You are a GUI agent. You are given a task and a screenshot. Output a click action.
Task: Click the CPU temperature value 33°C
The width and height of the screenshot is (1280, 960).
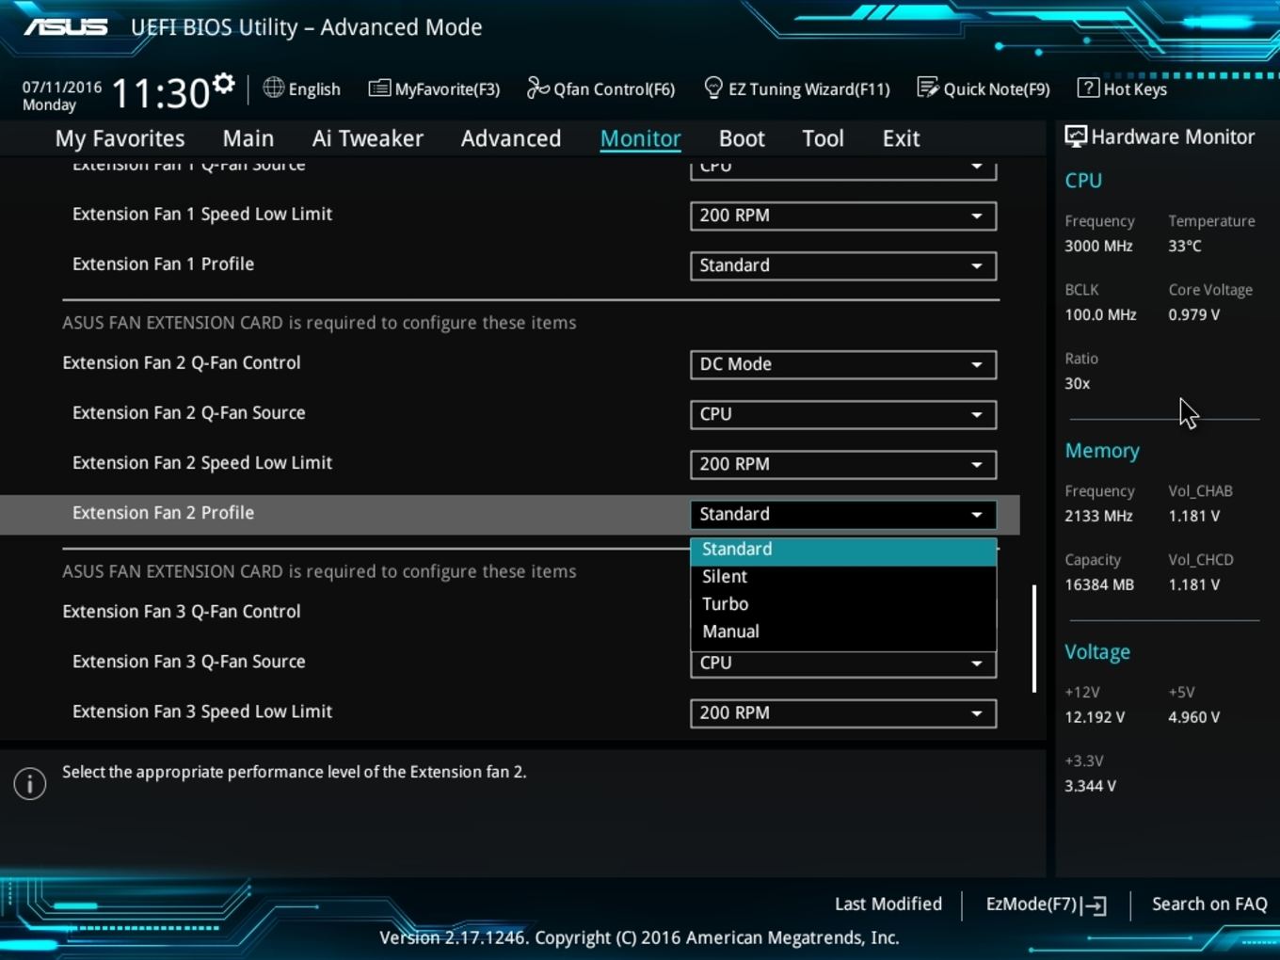click(x=1185, y=247)
